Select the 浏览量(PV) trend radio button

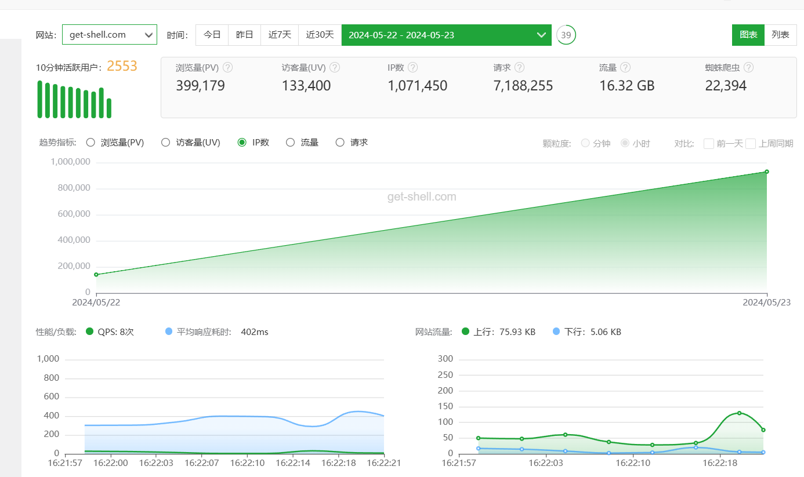click(x=90, y=143)
